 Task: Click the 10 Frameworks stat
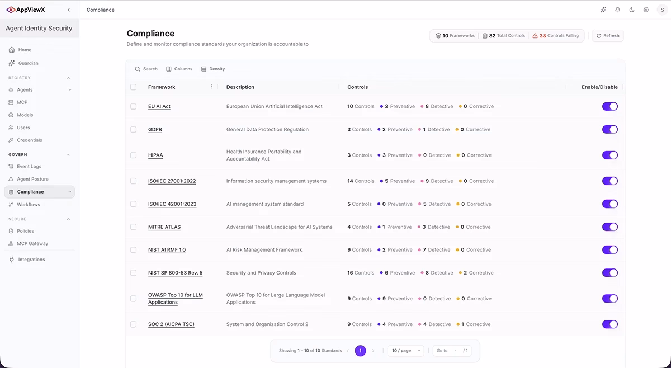[455, 36]
